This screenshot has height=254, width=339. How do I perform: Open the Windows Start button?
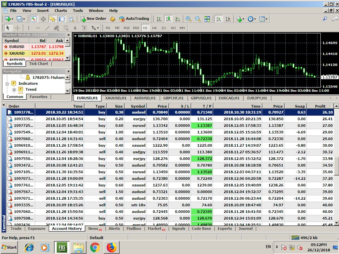point(9,247)
